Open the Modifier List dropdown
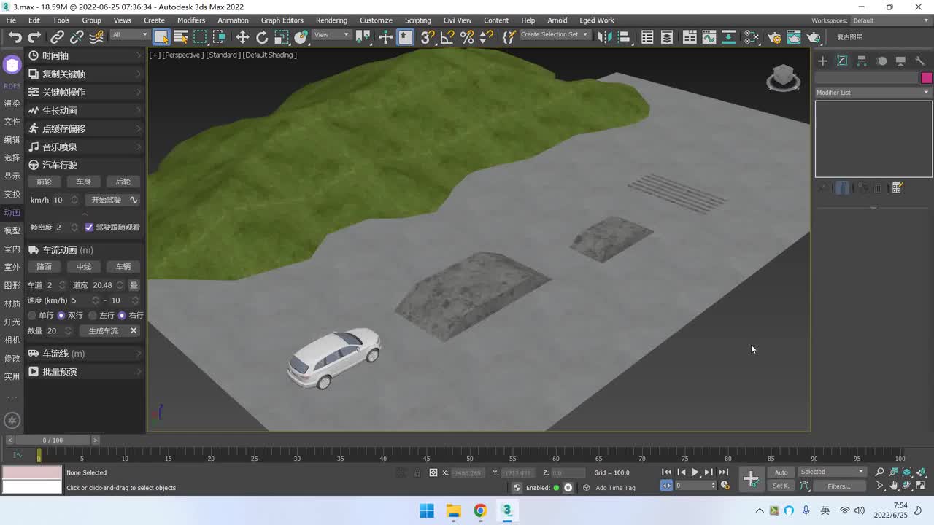934x525 pixels. tap(873, 93)
